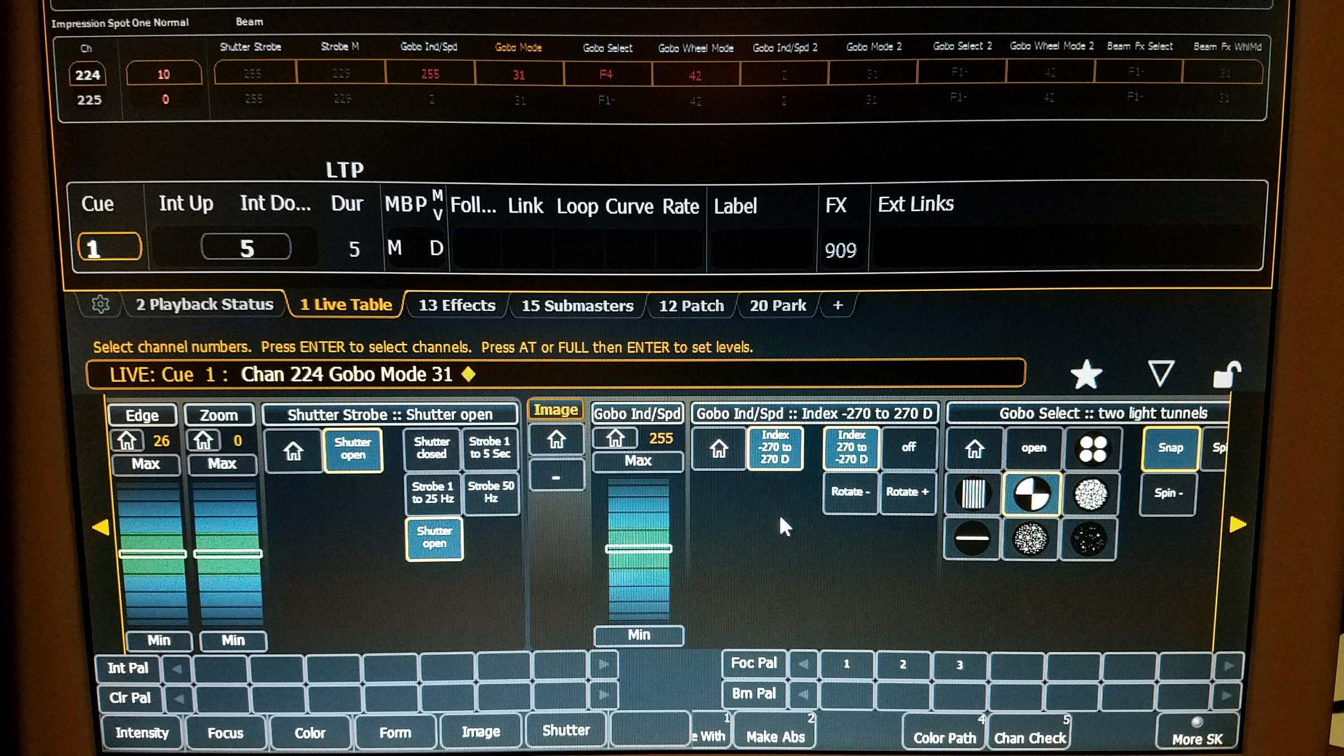Image resolution: width=1344 pixels, height=756 pixels.
Task: Page Bm Pal palettes left
Action: (x=803, y=694)
